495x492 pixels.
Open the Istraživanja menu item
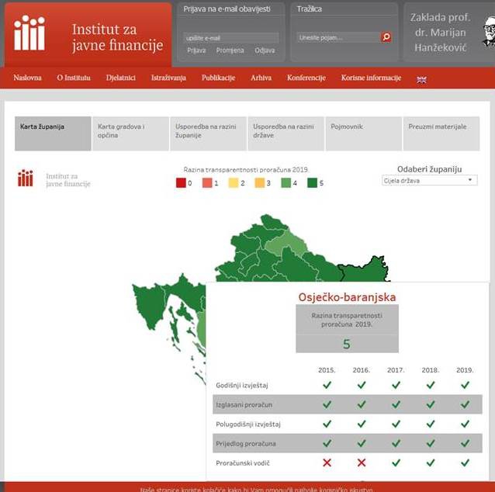[168, 78]
